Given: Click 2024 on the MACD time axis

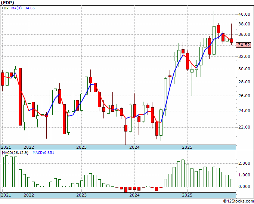Looking at the screenshot, I should click(134, 195).
